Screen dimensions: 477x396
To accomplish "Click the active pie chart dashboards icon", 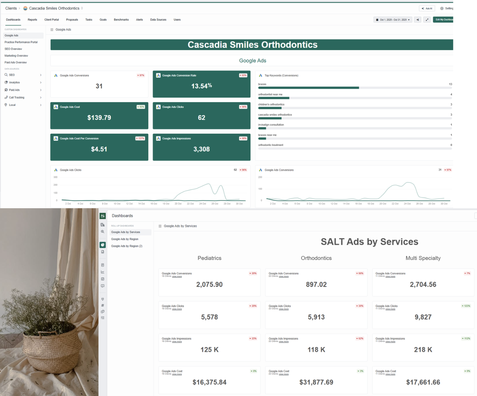I will (x=102, y=245).
